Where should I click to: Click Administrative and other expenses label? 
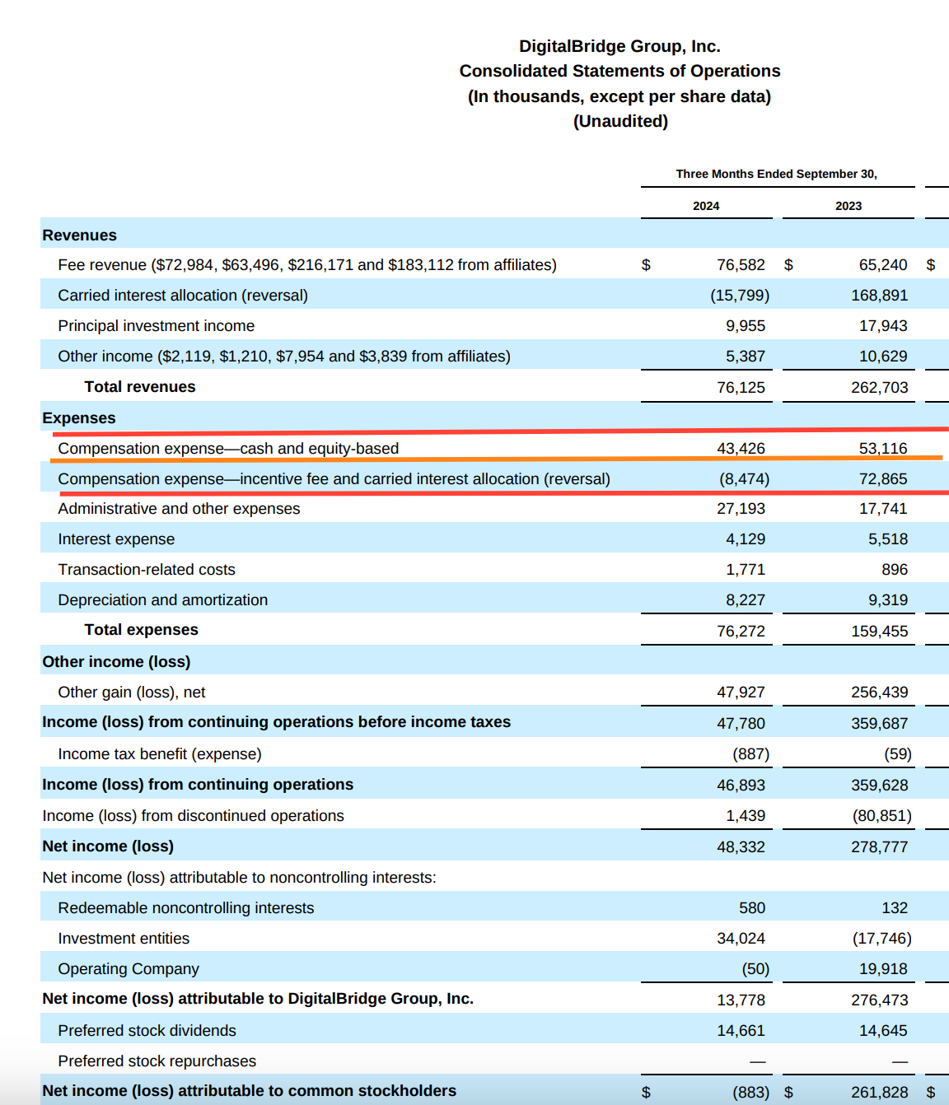[x=179, y=509]
